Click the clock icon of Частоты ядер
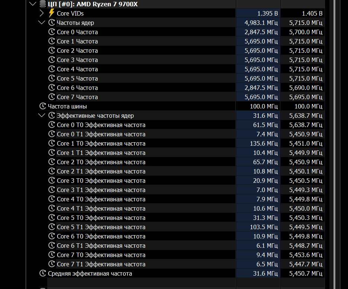 point(51,22)
